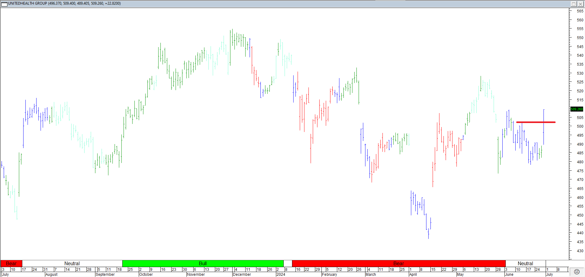Viewport: 585px width, 277px height.
Task: Click the 475 price axis label
Action: click(x=580, y=171)
